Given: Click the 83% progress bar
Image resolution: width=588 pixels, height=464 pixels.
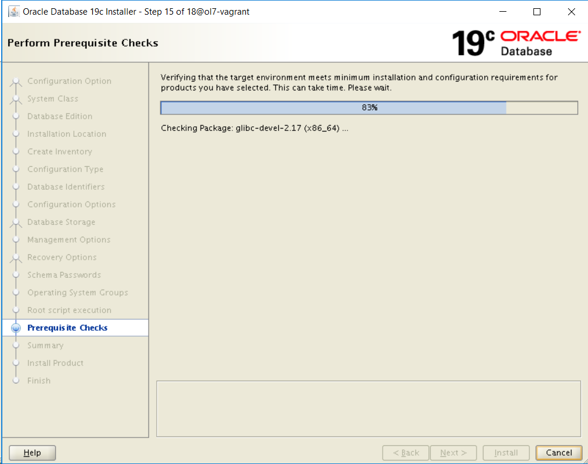Looking at the screenshot, I should [369, 107].
